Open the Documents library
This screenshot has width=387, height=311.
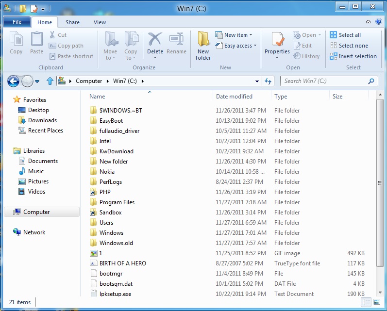(x=38, y=161)
